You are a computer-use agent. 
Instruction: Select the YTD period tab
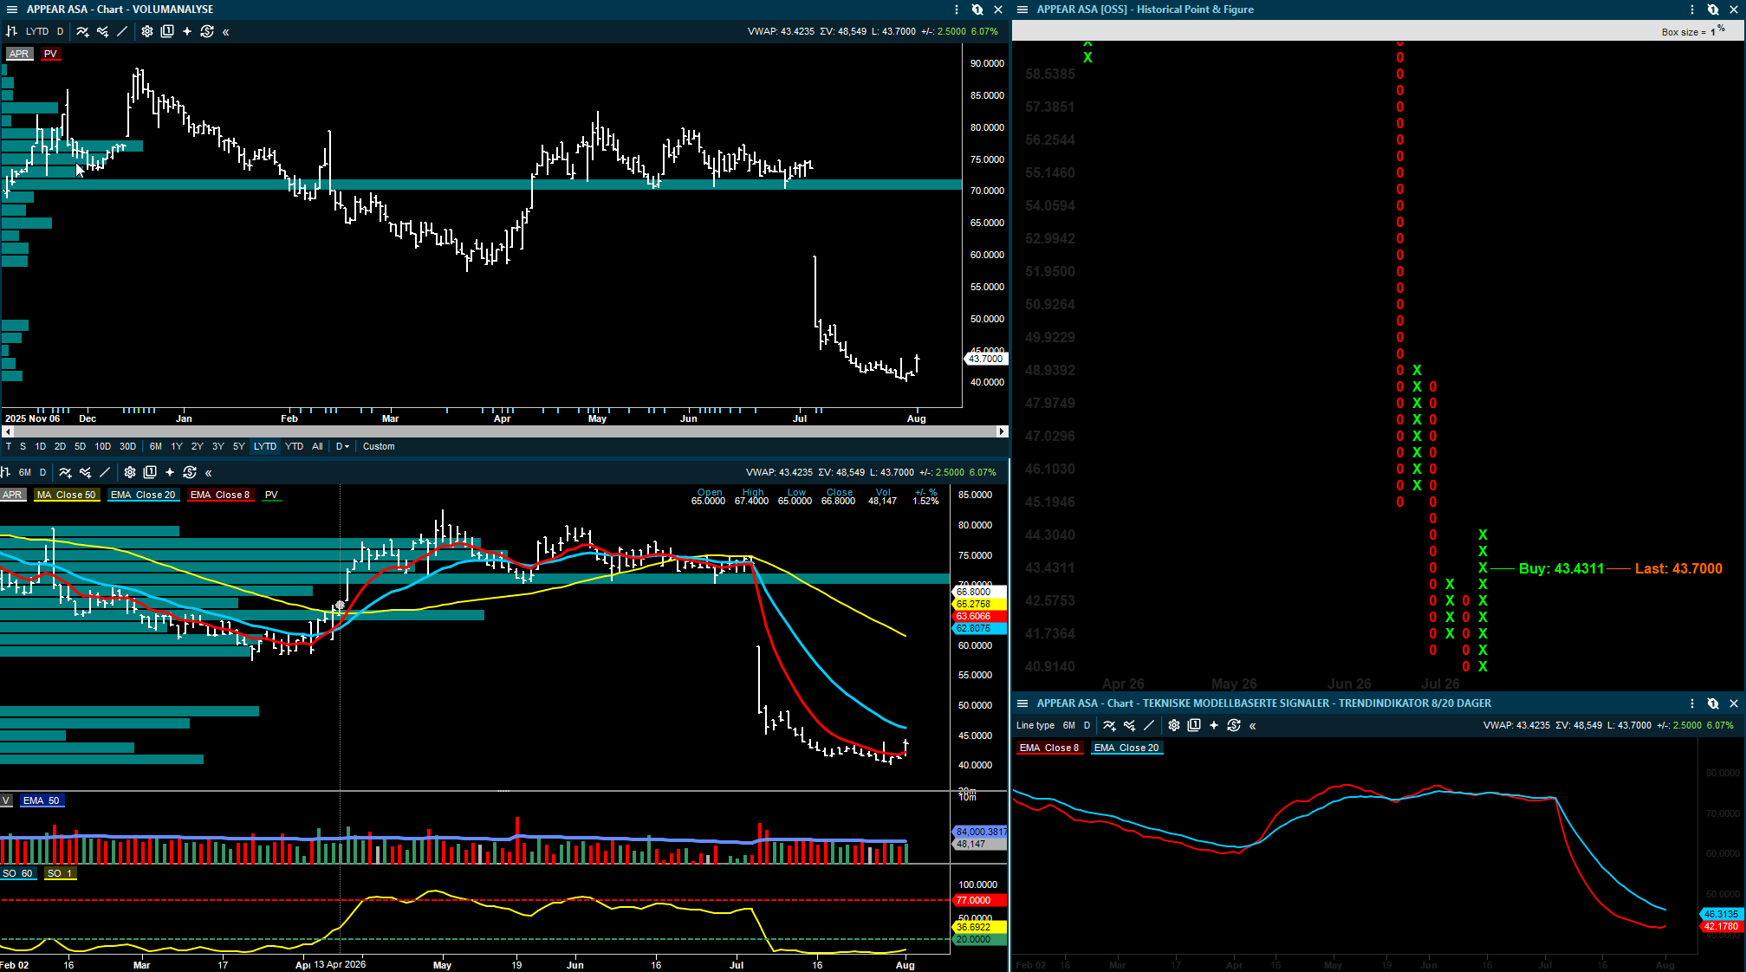pos(295,446)
